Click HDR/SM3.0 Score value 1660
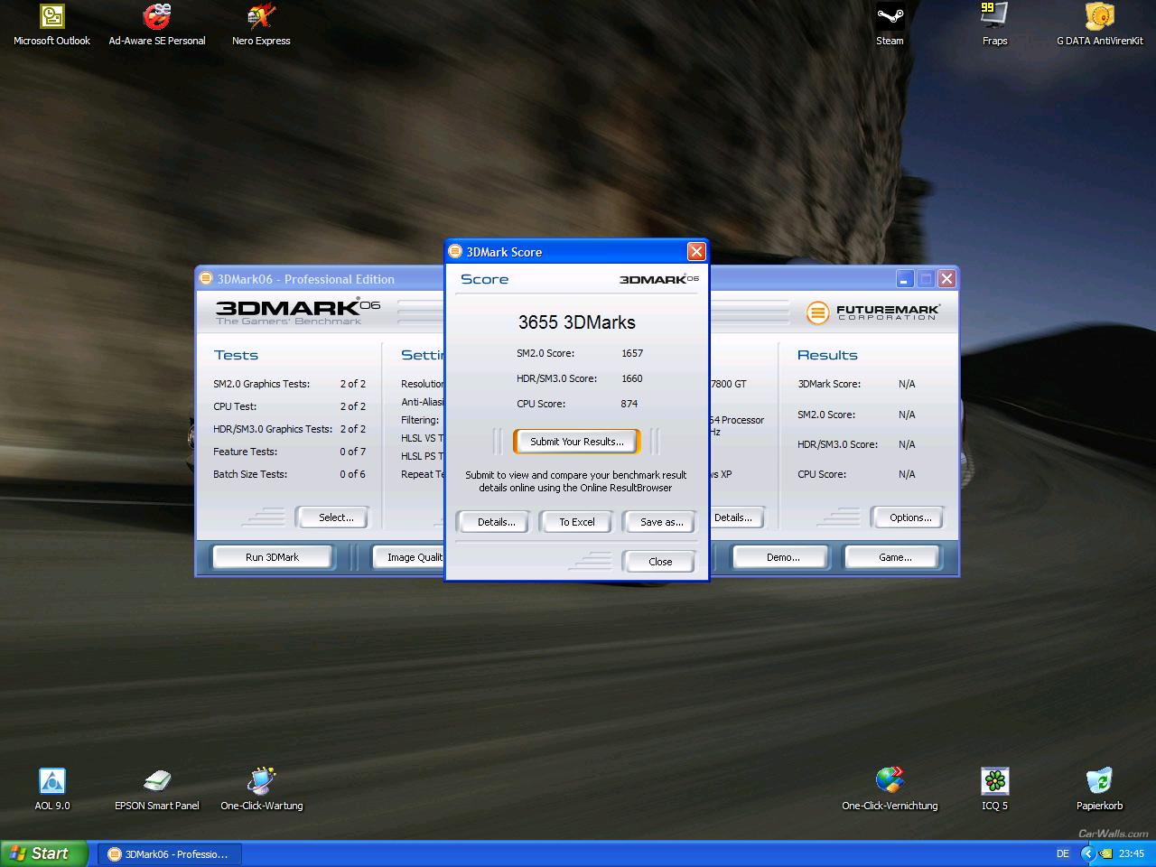 pos(632,378)
